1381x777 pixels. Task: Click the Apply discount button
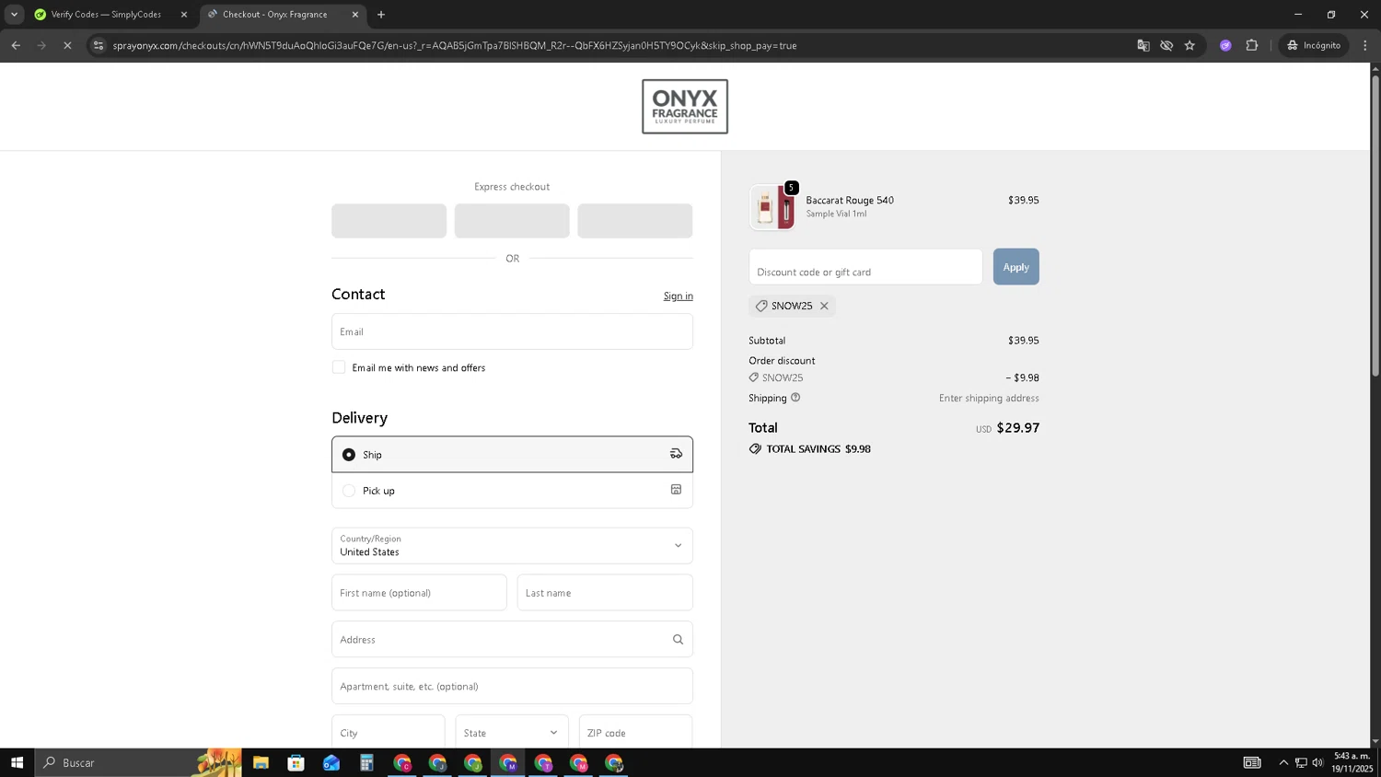1015,267
